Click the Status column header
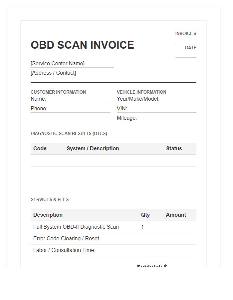 tap(174, 148)
